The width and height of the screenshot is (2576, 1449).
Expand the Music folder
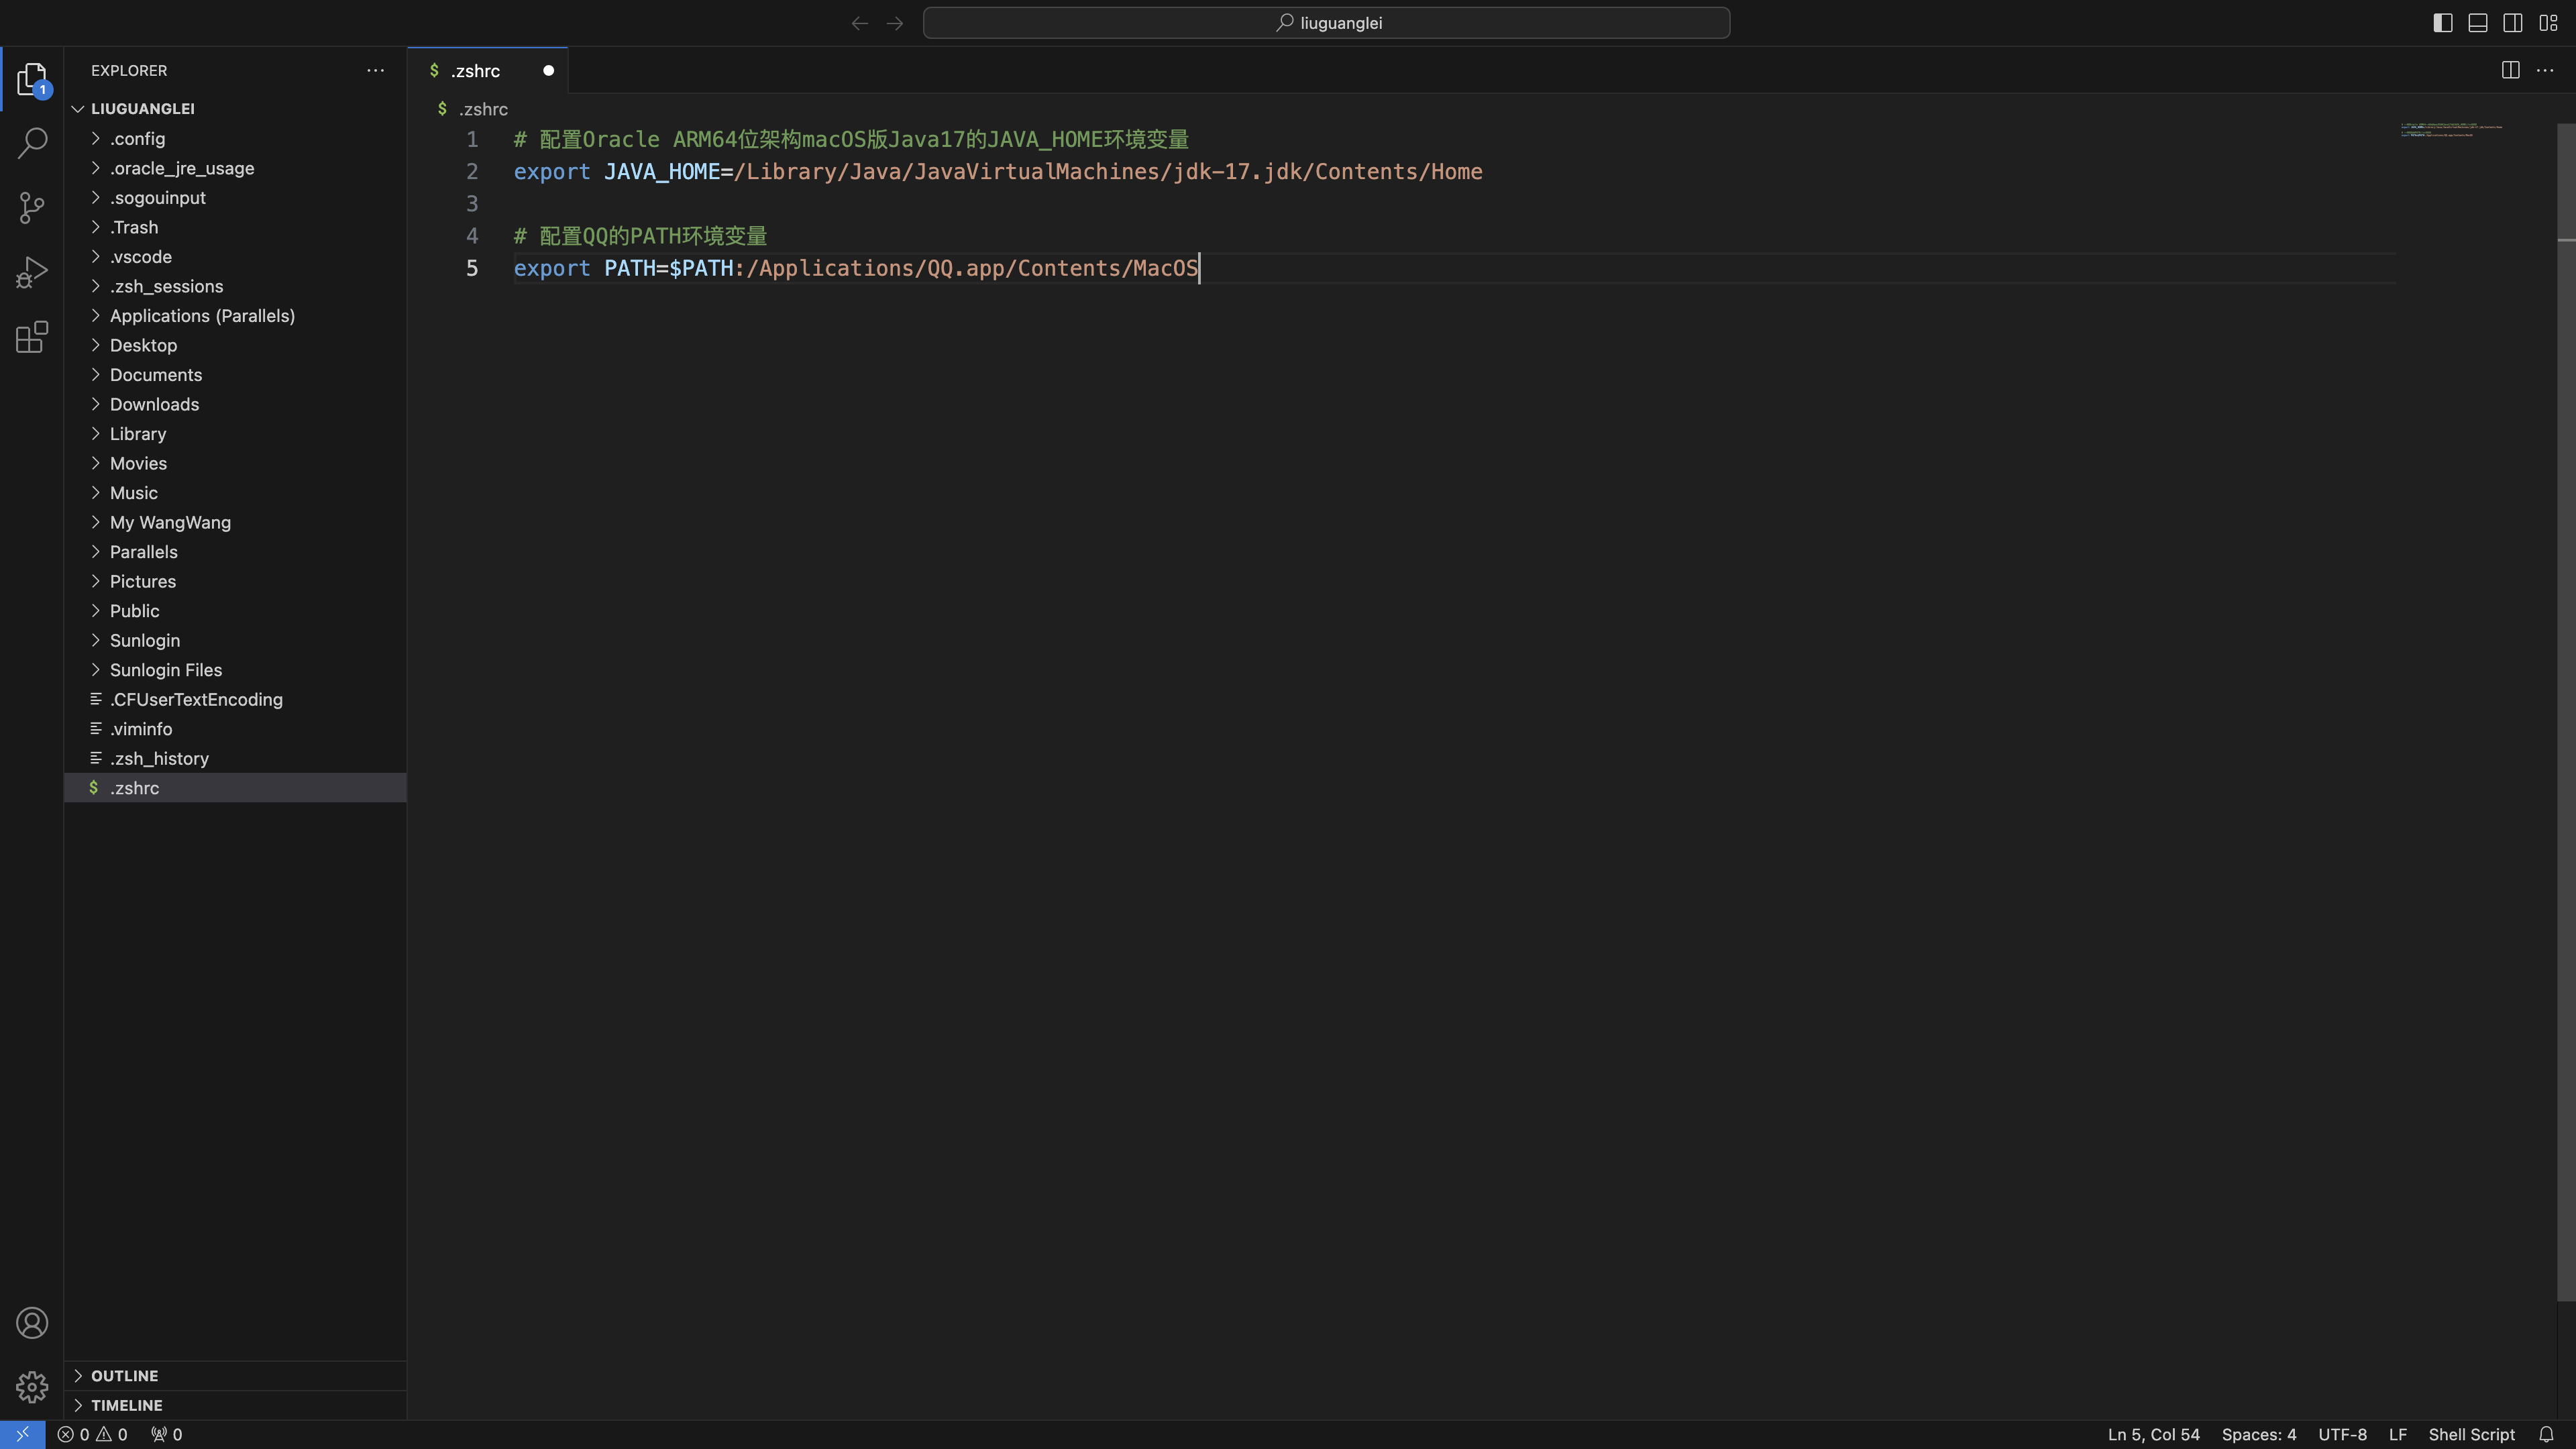coord(235,492)
